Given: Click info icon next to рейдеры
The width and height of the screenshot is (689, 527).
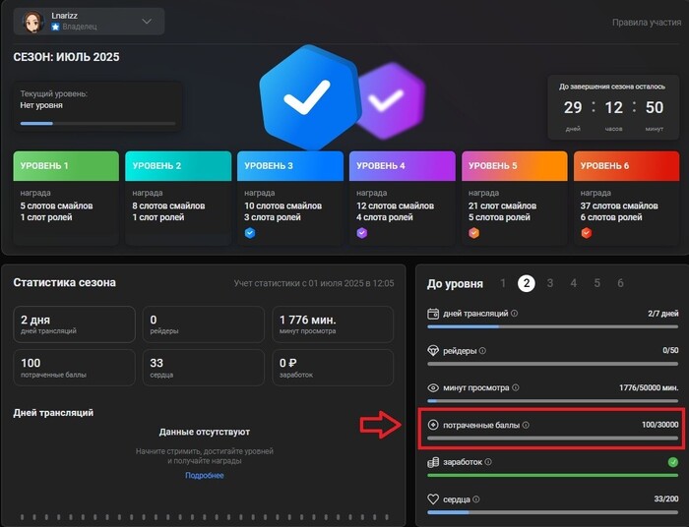Looking at the screenshot, I should coord(482,350).
